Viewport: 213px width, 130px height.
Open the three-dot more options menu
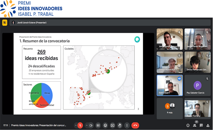coord(127,125)
